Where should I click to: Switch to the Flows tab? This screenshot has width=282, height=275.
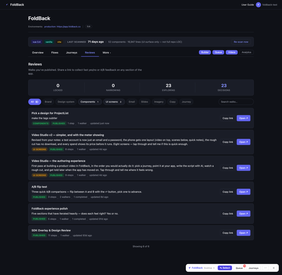click(x=55, y=52)
